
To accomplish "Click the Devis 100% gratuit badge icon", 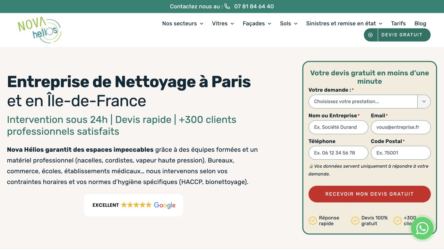I will (x=355, y=220).
